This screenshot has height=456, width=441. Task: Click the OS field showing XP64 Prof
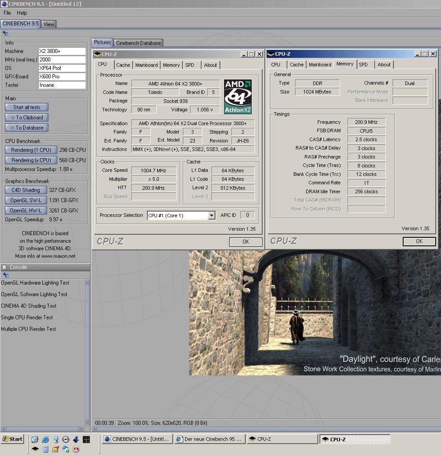tap(62, 68)
